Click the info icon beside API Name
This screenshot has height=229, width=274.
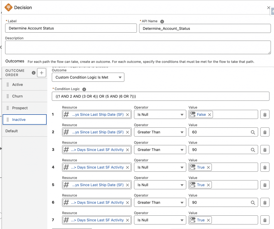click(162, 21)
